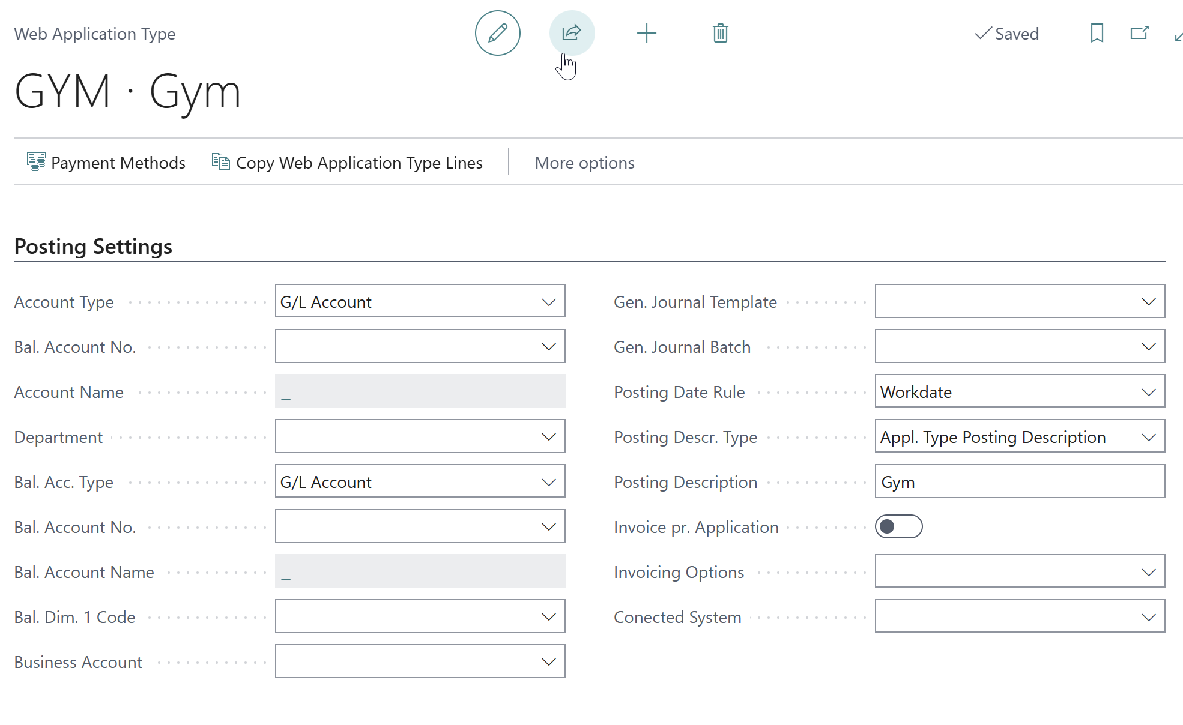Open the Business Account dropdown
This screenshot has width=1183, height=725.
420,661
